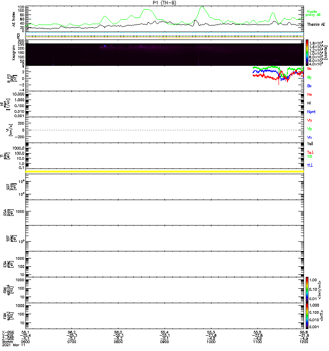Select the blue 'Npot' legend entry
Viewport: 329px width, 351px height.
(311, 112)
